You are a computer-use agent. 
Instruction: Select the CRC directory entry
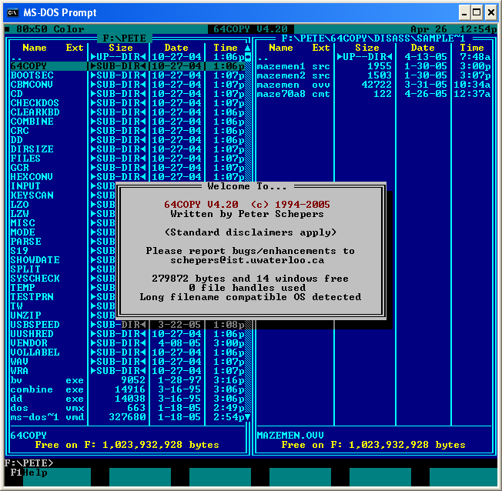click(x=127, y=131)
